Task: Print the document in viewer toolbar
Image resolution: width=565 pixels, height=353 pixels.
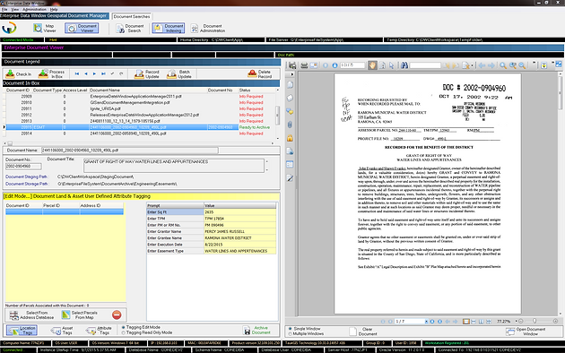Action: pos(304,65)
